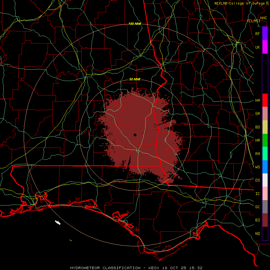Select the GR pinkish legend swatch
This screenshot has height=270, width=270.
[x=265, y=114]
